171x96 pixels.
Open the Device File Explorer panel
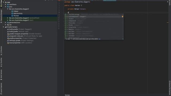170,88
